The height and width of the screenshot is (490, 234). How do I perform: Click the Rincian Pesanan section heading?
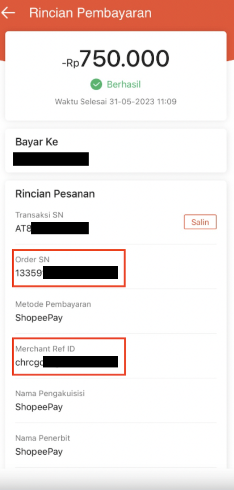[55, 194]
